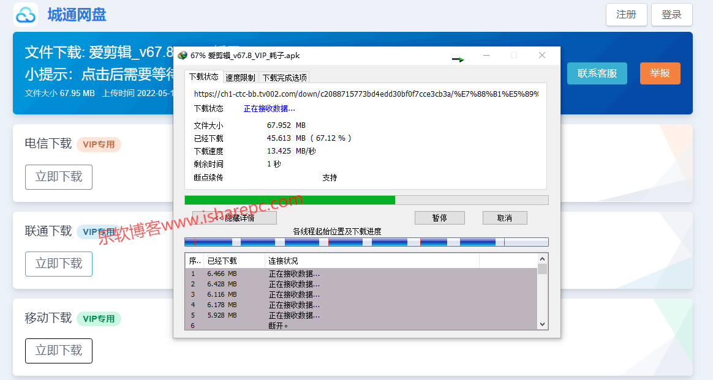Click the thread list scrollbar thumb
The image size is (713, 380).
(x=542, y=269)
